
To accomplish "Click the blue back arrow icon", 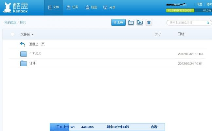I will click(x=23, y=44).
